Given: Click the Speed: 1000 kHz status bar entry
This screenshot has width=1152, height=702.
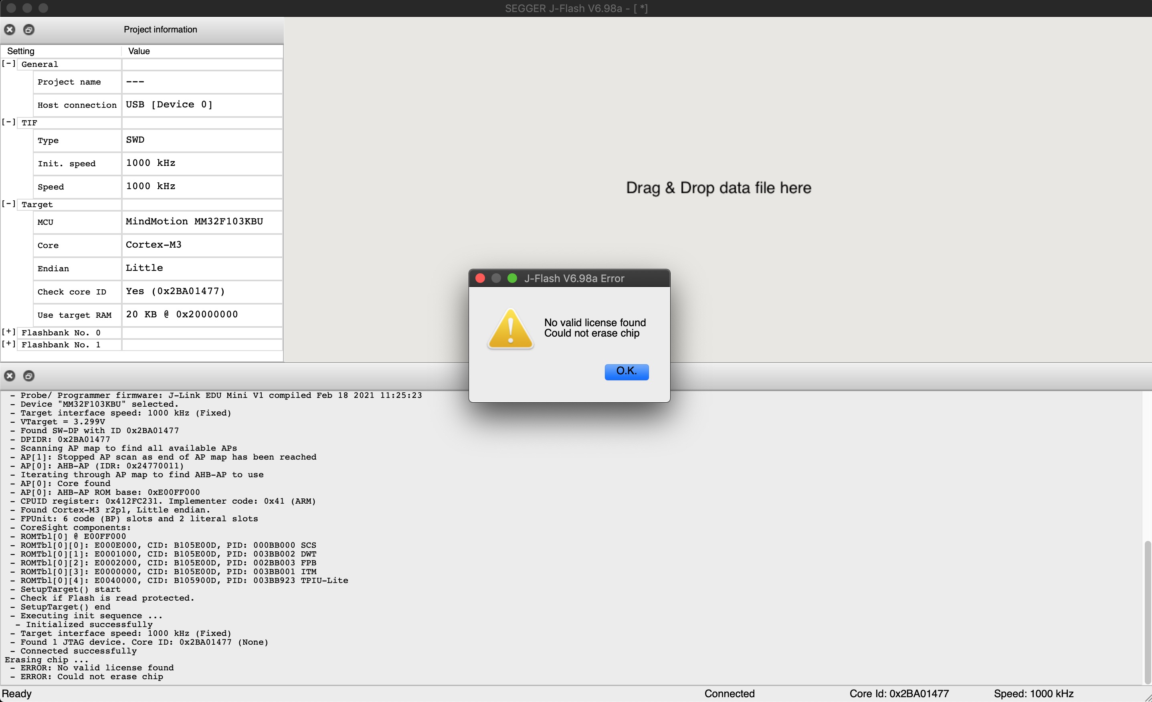Looking at the screenshot, I should pyautogui.click(x=1033, y=694).
